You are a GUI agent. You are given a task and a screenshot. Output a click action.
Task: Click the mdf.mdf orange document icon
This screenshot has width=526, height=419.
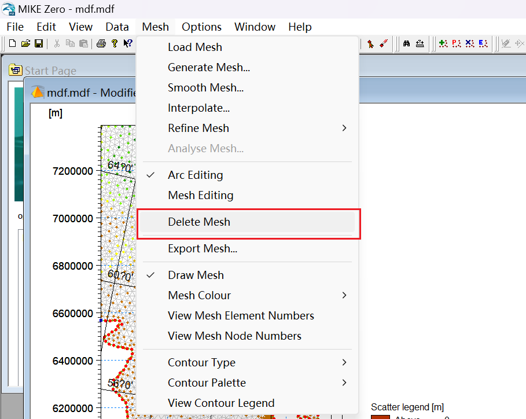point(38,92)
